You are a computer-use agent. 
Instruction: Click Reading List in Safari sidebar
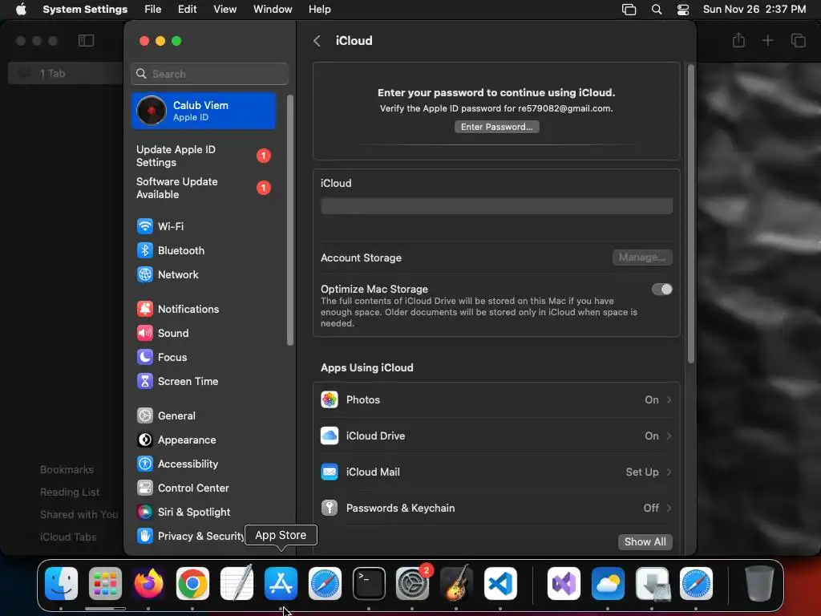(70, 492)
